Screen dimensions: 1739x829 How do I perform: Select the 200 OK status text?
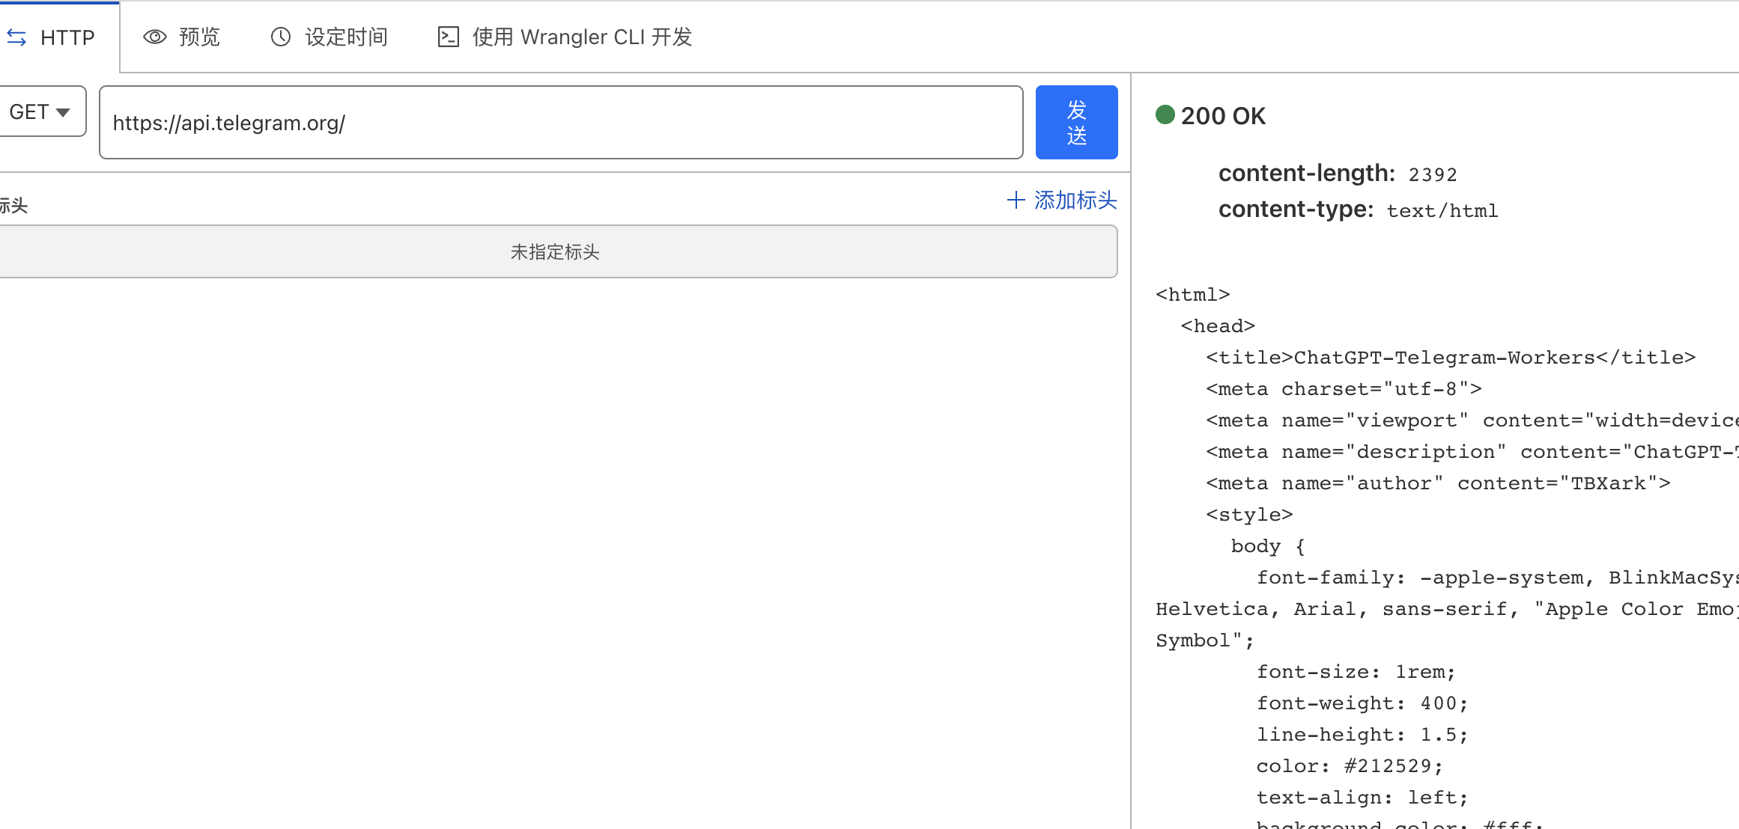[x=1223, y=115]
